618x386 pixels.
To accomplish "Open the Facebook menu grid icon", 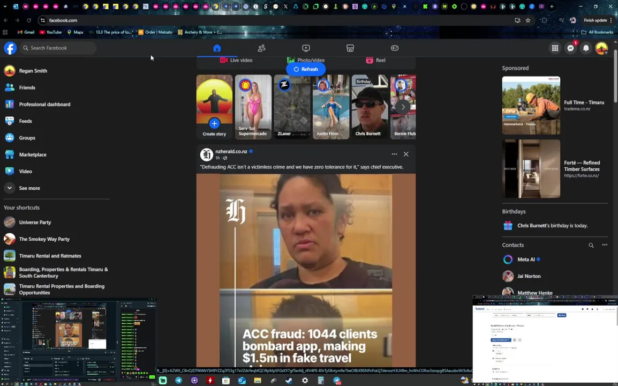I will click(x=555, y=48).
